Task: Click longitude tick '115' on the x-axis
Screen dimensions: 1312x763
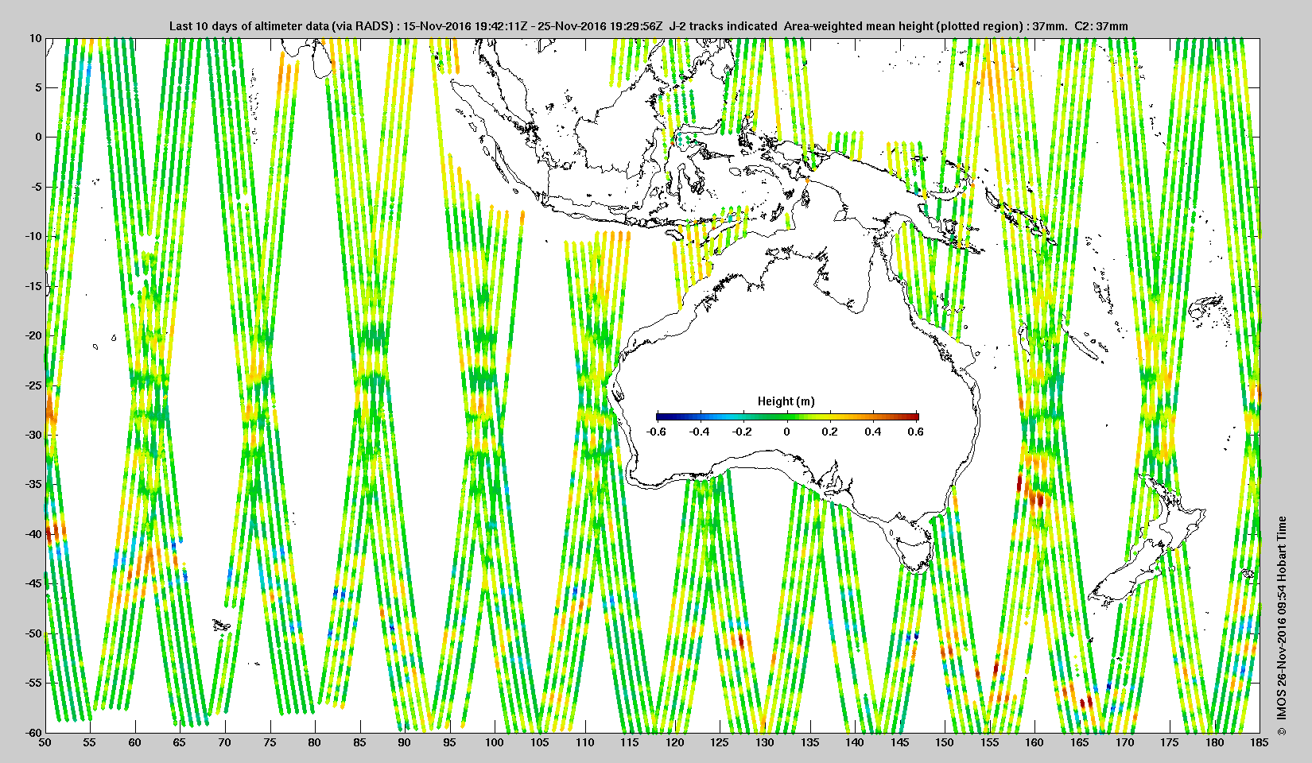Action: (630, 743)
